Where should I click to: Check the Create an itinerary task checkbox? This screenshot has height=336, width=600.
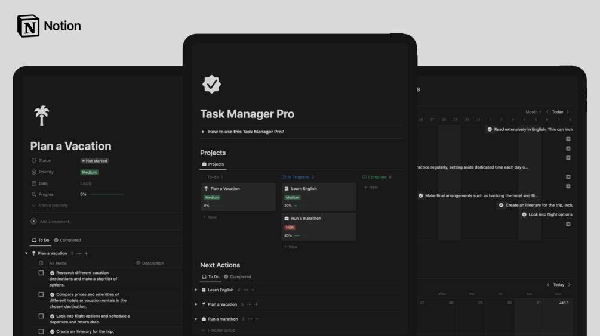click(41, 331)
